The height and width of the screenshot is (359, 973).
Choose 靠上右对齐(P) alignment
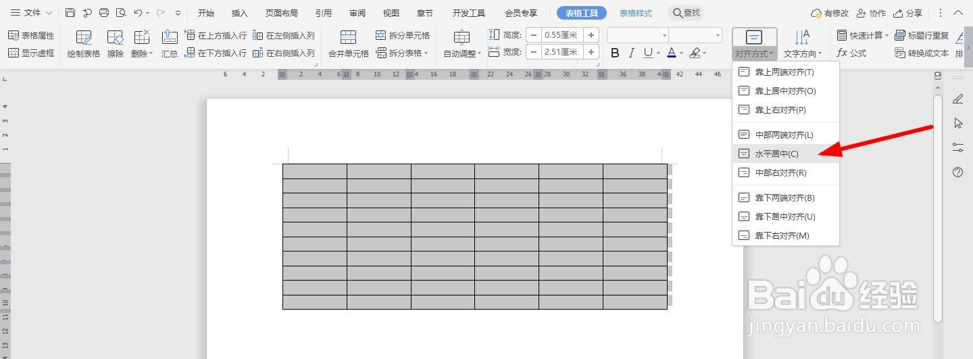(786, 110)
